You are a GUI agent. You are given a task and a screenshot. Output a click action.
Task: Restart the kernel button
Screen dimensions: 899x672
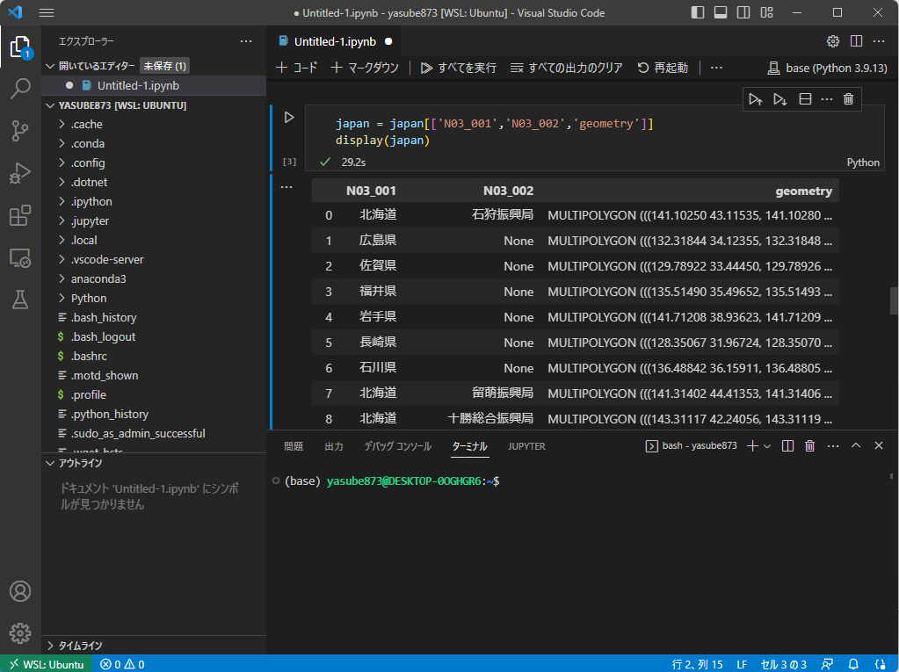[x=663, y=68]
